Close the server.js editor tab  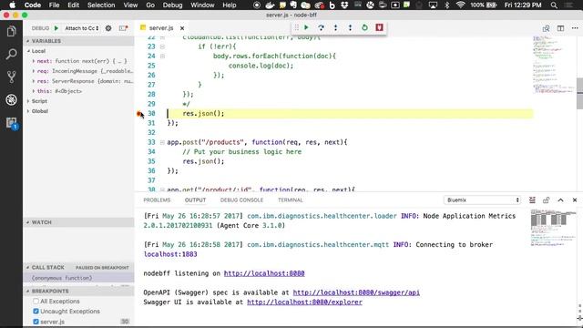point(182,28)
